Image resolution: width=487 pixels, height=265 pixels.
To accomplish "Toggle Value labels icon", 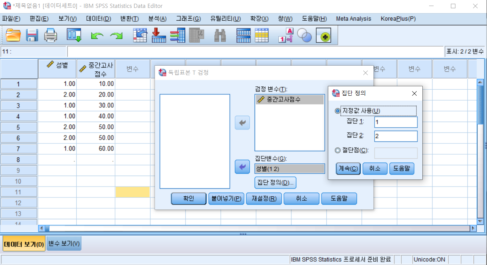I will coord(286,36).
